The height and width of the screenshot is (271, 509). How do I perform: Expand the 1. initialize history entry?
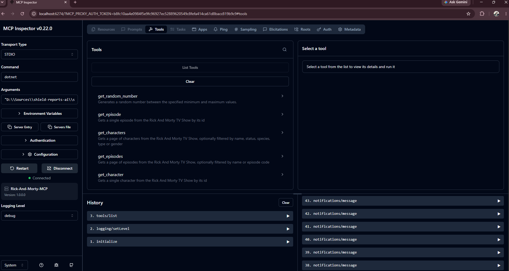click(190, 242)
